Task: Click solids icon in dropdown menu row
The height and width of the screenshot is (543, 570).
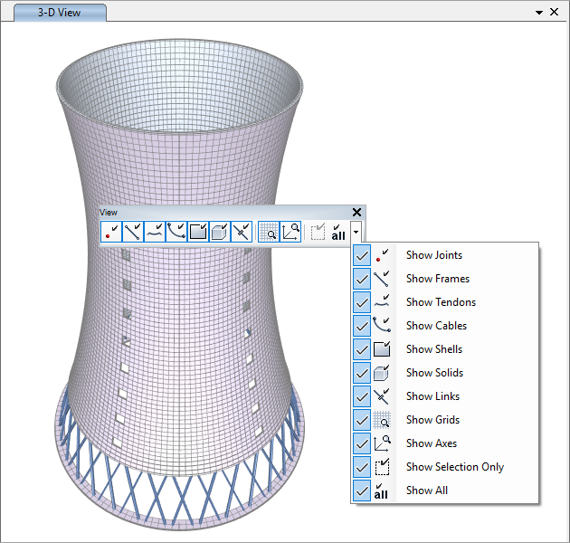Action: coord(382,373)
